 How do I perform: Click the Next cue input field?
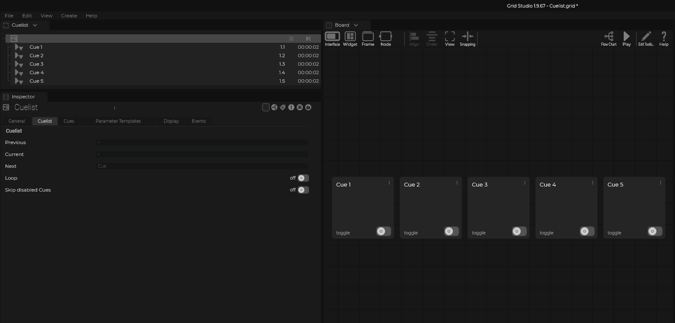[202, 166]
